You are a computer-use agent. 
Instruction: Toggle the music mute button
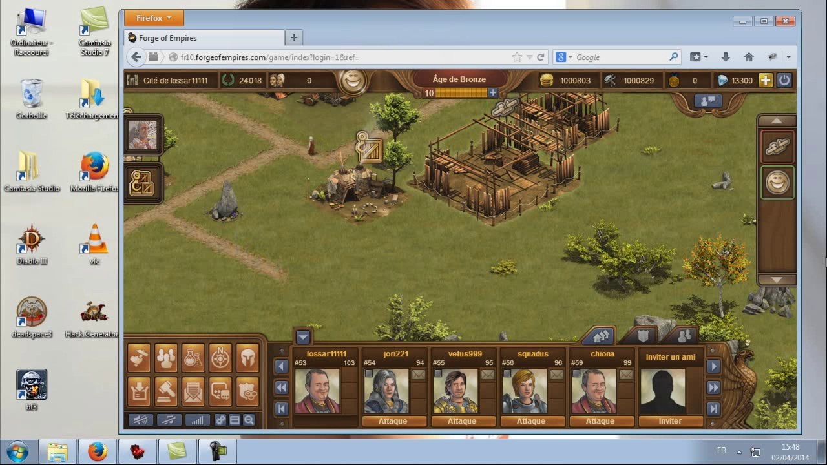point(169,420)
